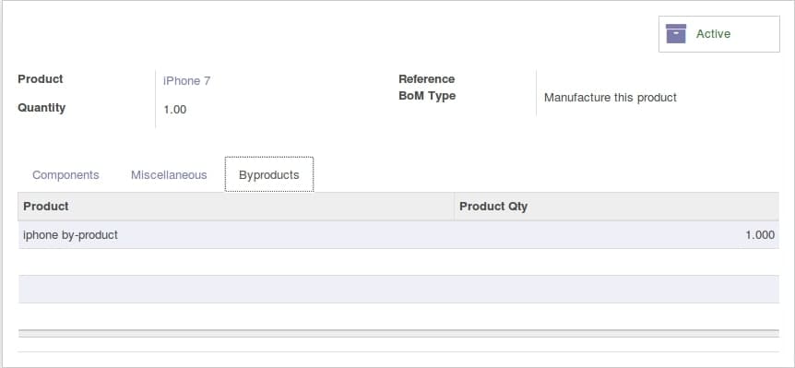Click the Product field label

tap(41, 79)
